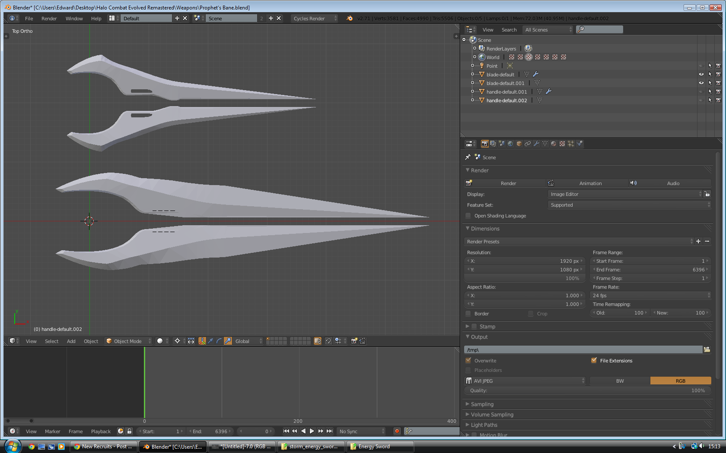This screenshot has width=726, height=453.
Task: Click the pin icon beside Scene breadcrumb
Action: pyautogui.click(x=468, y=157)
